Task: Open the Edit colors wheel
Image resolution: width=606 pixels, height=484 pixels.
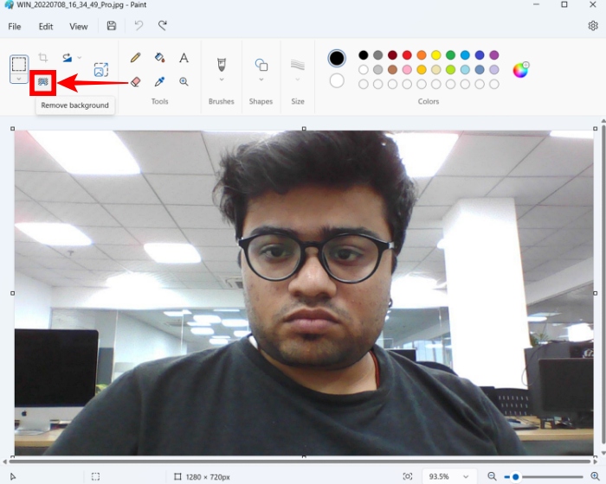Action: 520,70
